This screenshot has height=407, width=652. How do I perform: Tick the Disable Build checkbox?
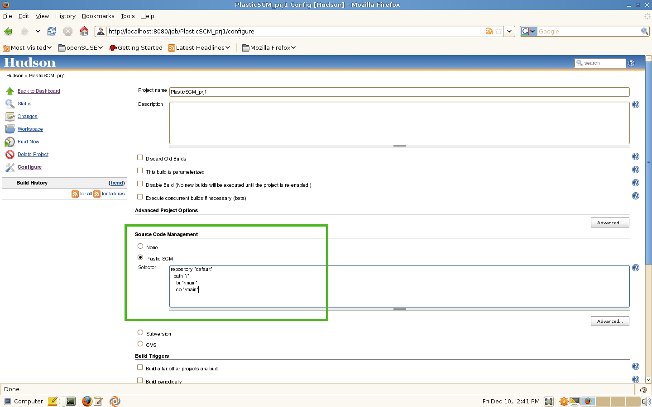pos(140,184)
